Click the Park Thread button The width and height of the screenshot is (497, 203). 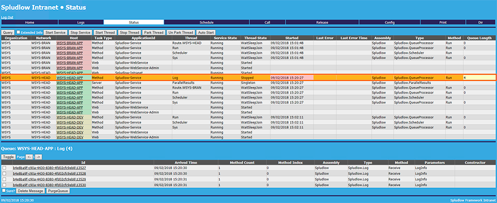point(154,33)
